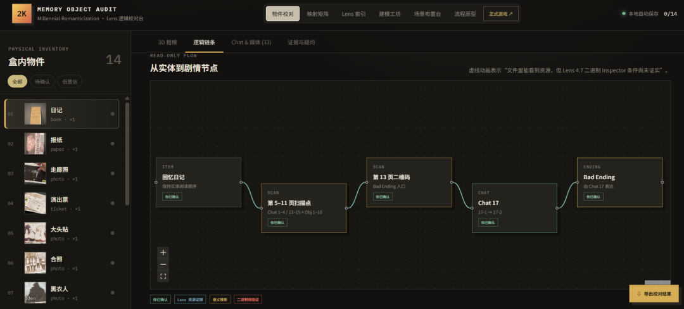Toggle the Lens 资源证据 legend chip

(x=190, y=300)
